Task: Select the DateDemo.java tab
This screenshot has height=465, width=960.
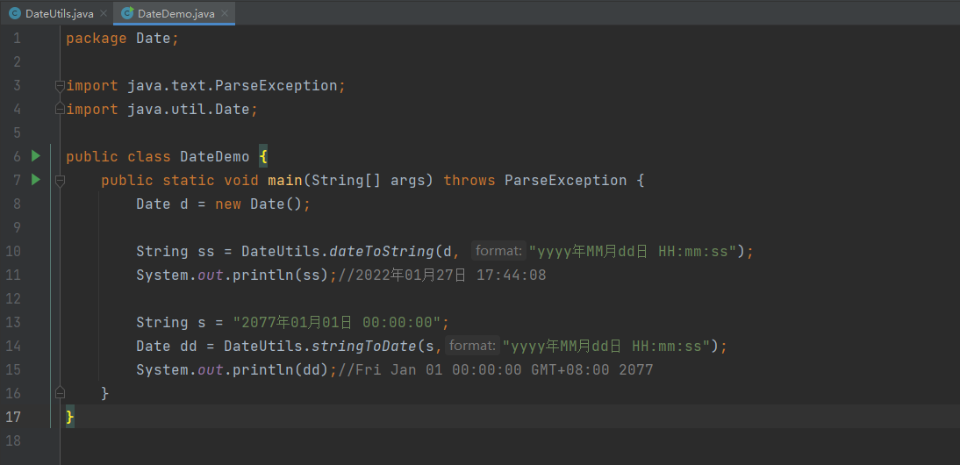Action: tap(175, 14)
